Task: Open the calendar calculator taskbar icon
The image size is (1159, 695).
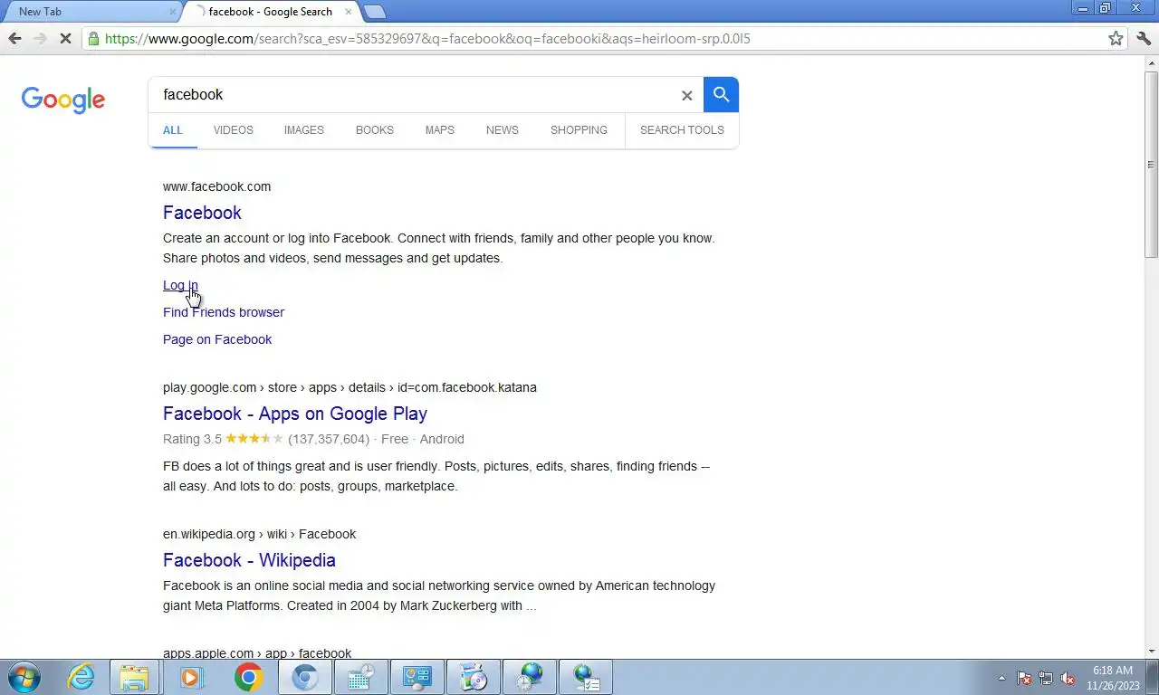Action: [x=361, y=677]
